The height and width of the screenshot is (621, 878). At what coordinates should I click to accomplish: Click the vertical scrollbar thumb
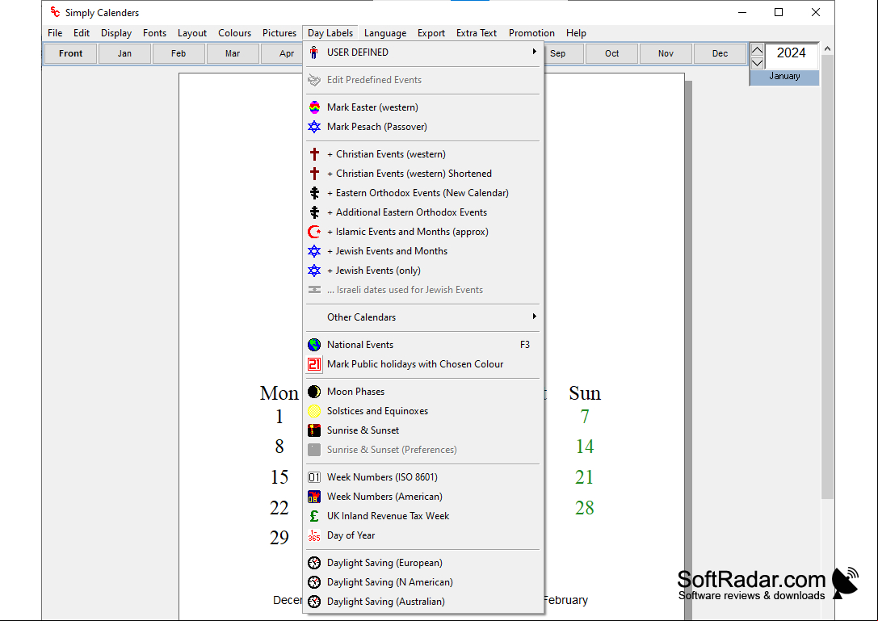827,277
